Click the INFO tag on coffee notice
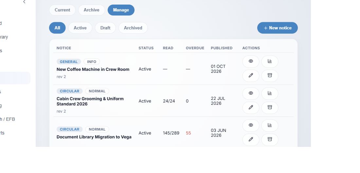360x173 pixels. click(92, 62)
